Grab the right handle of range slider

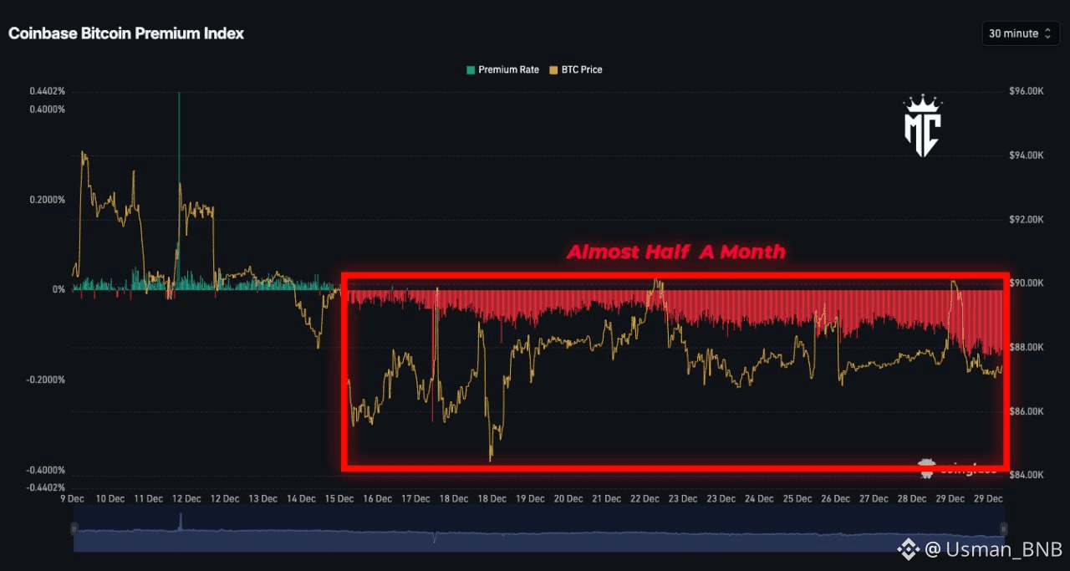tap(1004, 528)
